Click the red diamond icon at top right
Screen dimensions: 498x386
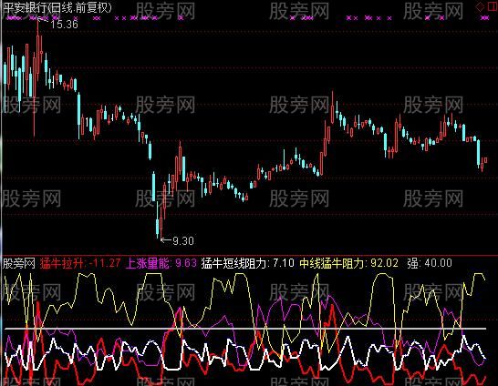(x=480, y=7)
